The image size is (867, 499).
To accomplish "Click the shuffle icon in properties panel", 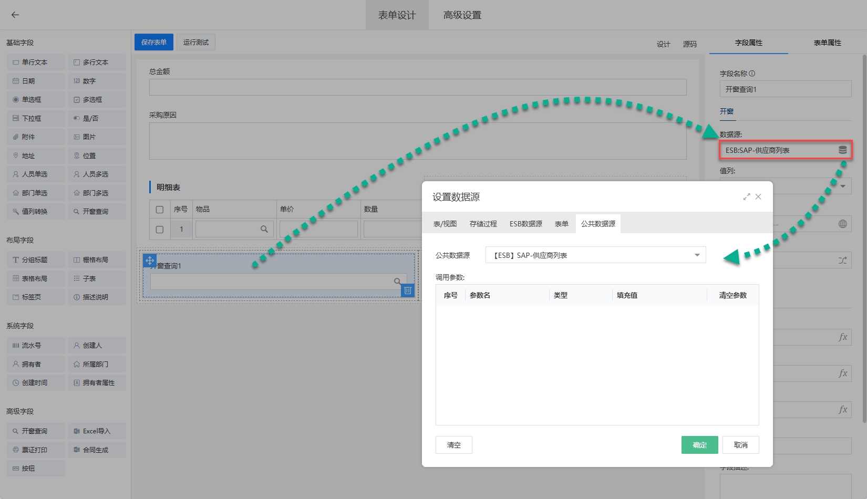I will [x=842, y=261].
